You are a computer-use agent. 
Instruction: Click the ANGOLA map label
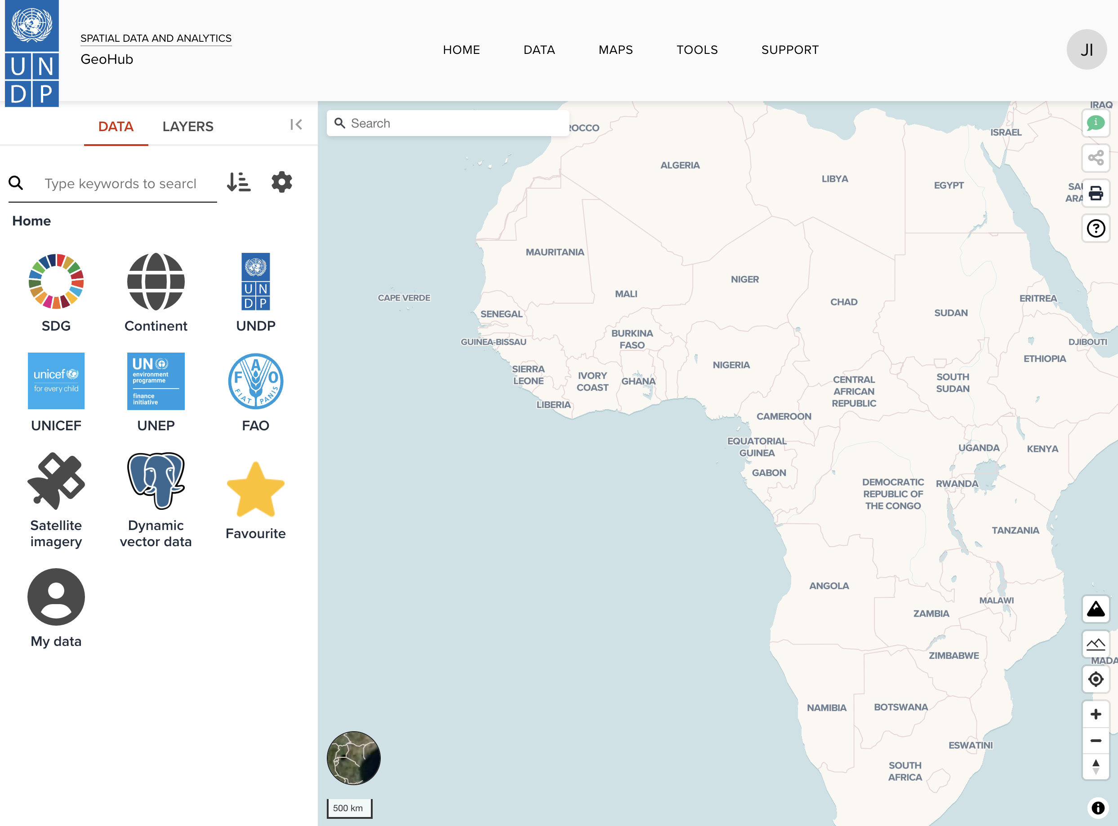[x=829, y=586]
